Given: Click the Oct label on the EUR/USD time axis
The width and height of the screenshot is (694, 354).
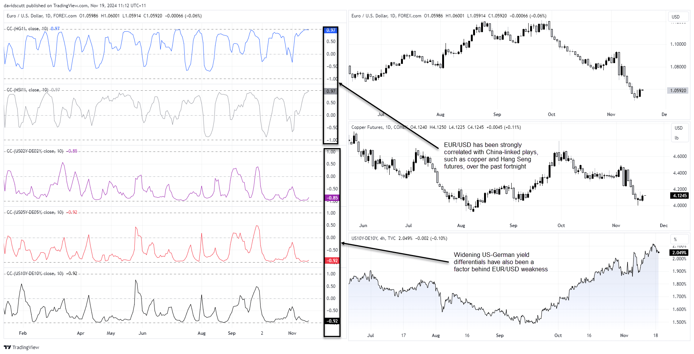Looking at the screenshot, I should [552, 114].
